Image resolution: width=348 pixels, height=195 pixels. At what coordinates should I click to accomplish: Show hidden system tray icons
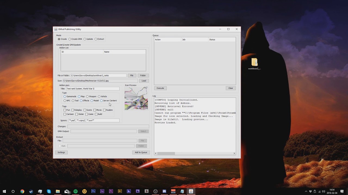coord(306,191)
